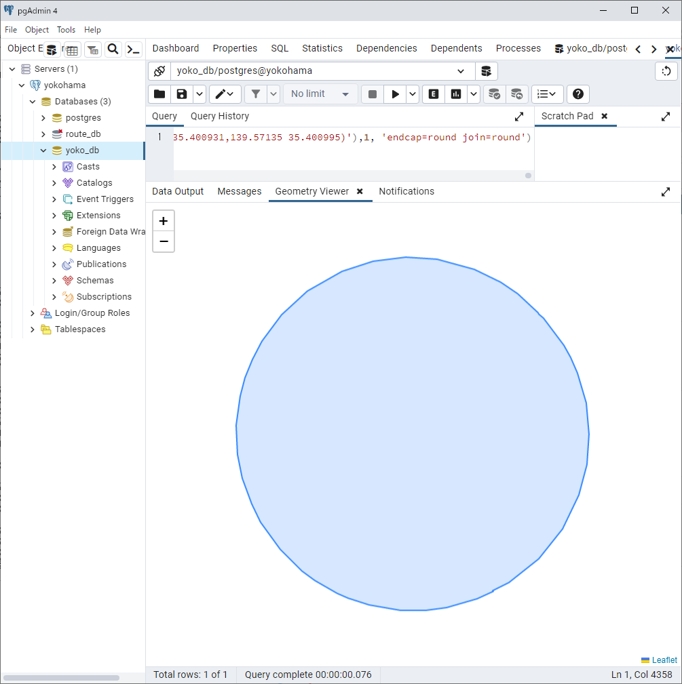Open the No limit rows dropdown
This screenshot has height=684, width=682.
(x=320, y=94)
